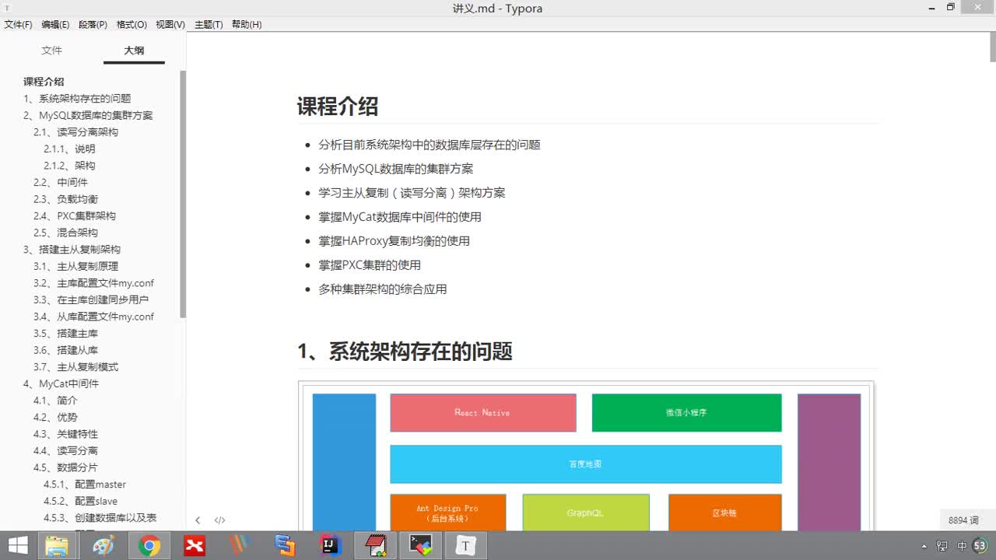Open the 格式(O) menu

tap(132, 24)
